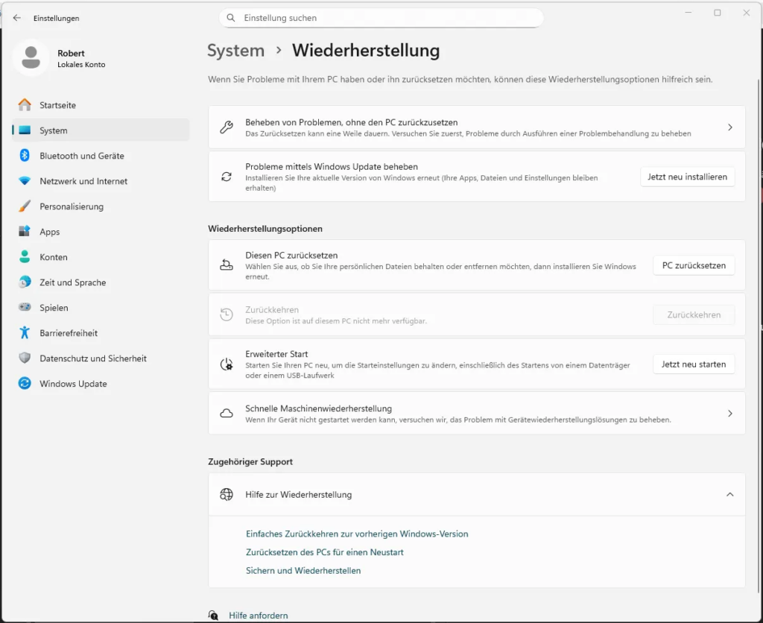Select Startseite in the sidebar

pyautogui.click(x=57, y=105)
